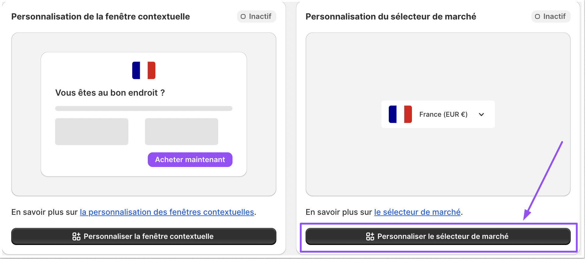This screenshot has width=585, height=259.
Task: Click 'Personnaliser le sélecteur de marché' button label
Action: tap(443, 236)
